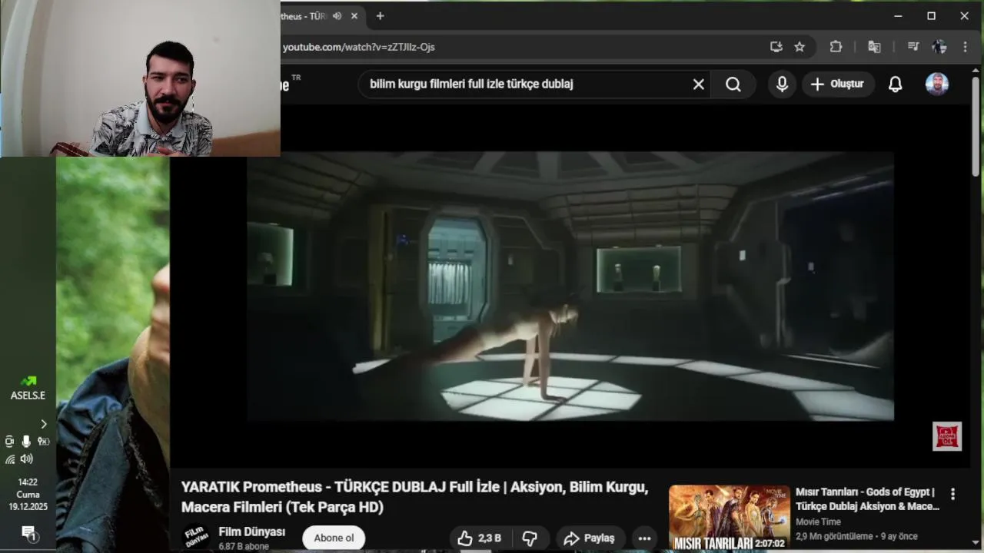Open a new browser tab
984x553 pixels.
[380, 16]
